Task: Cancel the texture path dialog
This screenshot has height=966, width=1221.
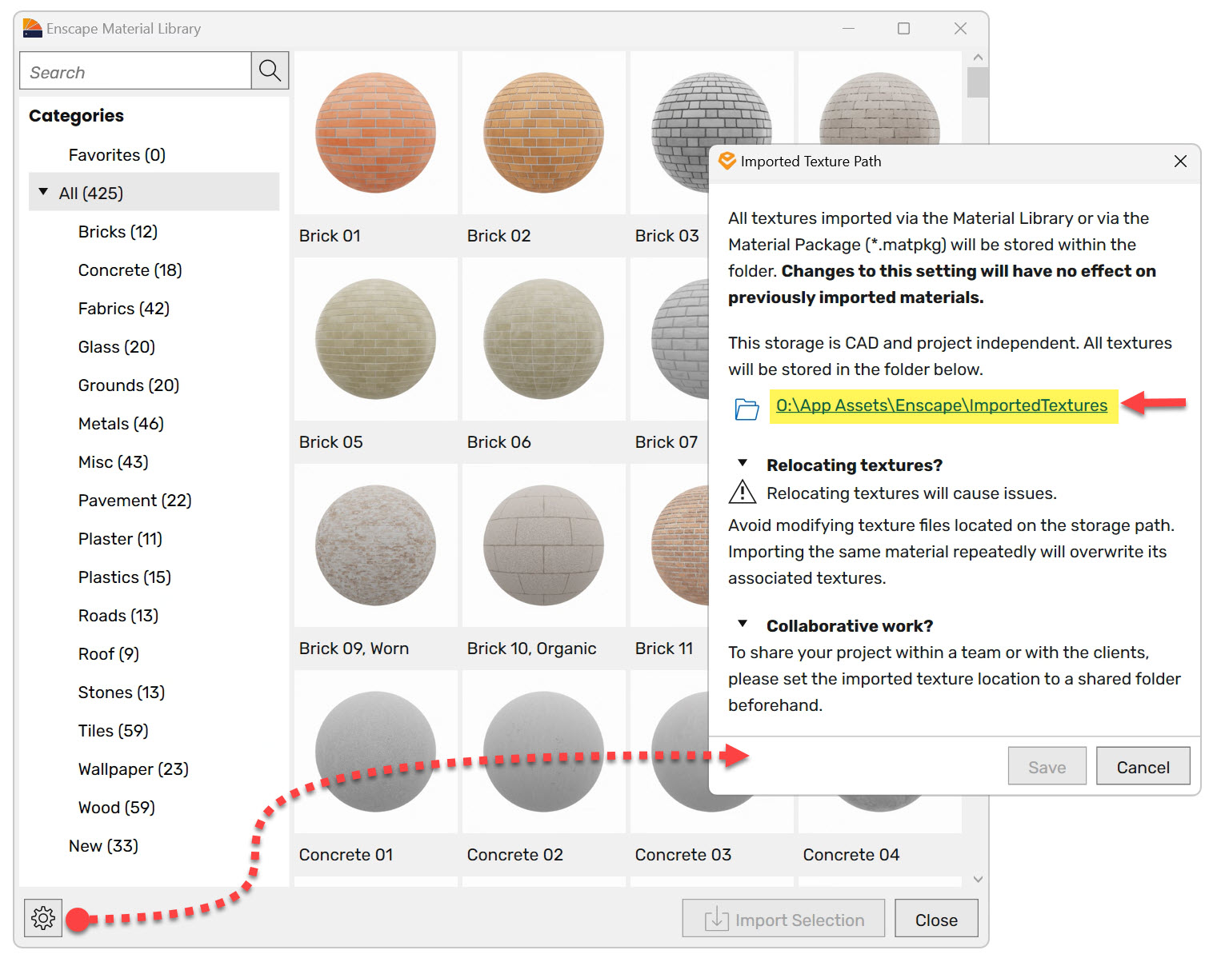Action: (x=1143, y=765)
